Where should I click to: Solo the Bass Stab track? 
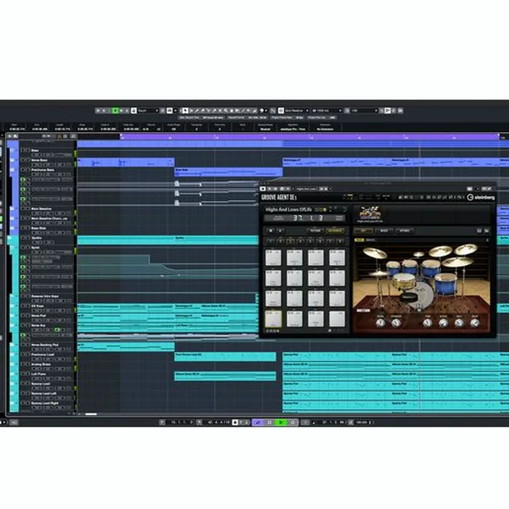pyautogui.click(x=28, y=228)
